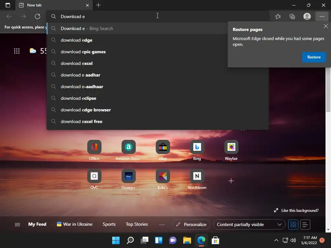
Task: Open a new tab with plus button
Action: (98, 5)
